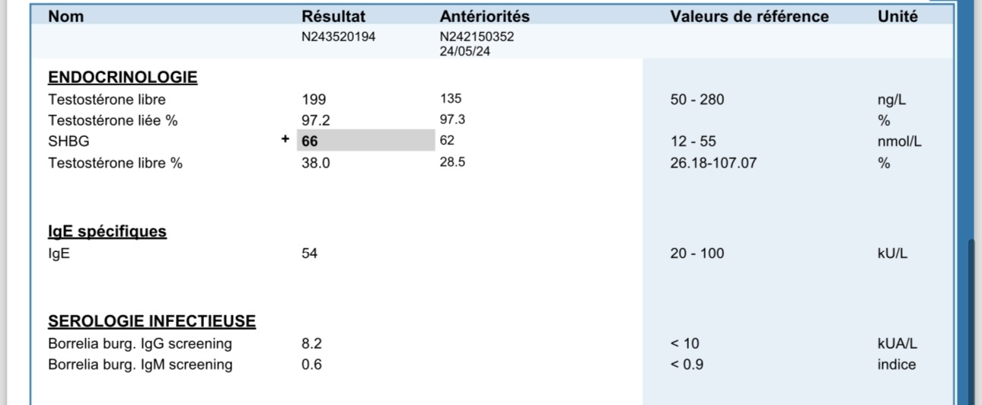
Task: Click the 'Nom' column header
Action: [65, 16]
